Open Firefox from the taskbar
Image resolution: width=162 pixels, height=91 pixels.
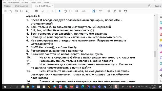click(71, 87)
